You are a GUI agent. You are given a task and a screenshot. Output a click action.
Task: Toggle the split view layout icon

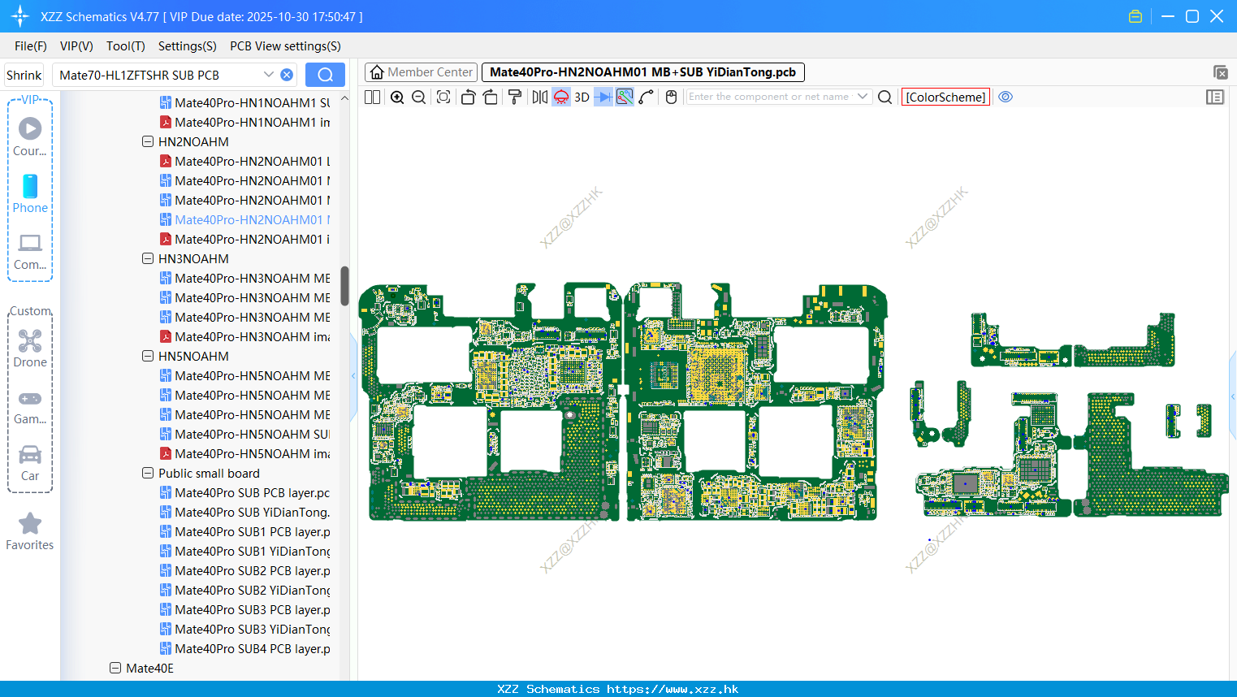coord(373,97)
